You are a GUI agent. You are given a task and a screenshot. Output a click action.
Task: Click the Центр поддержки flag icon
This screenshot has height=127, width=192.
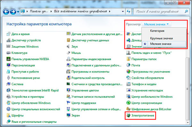pyautogui.click(x=68, y=103)
